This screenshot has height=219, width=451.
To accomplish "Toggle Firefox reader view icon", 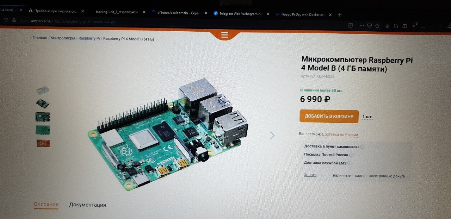I will coord(351,25).
